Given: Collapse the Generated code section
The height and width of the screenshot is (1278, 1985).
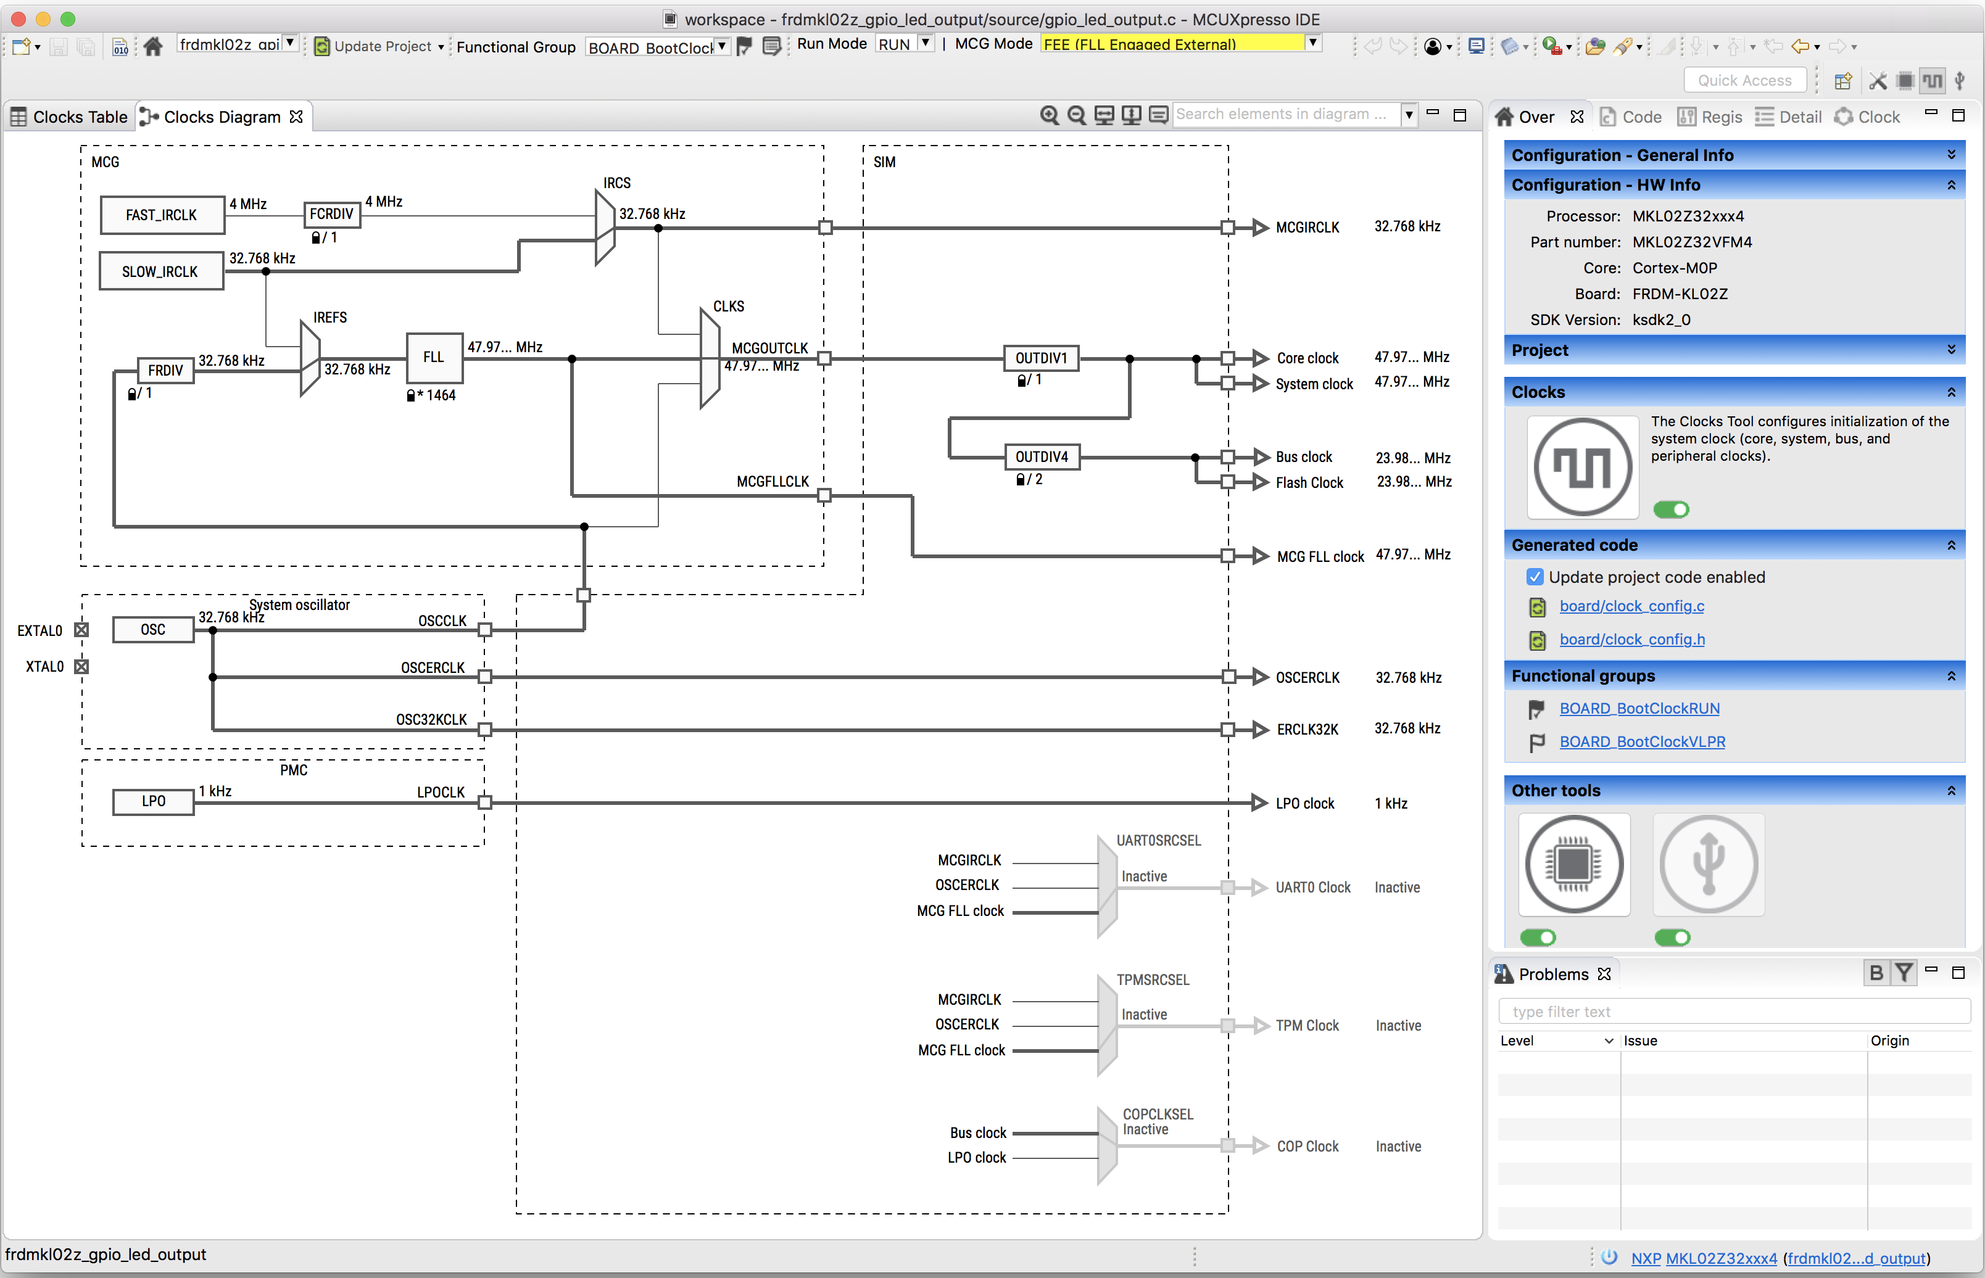Looking at the screenshot, I should click(x=1951, y=545).
